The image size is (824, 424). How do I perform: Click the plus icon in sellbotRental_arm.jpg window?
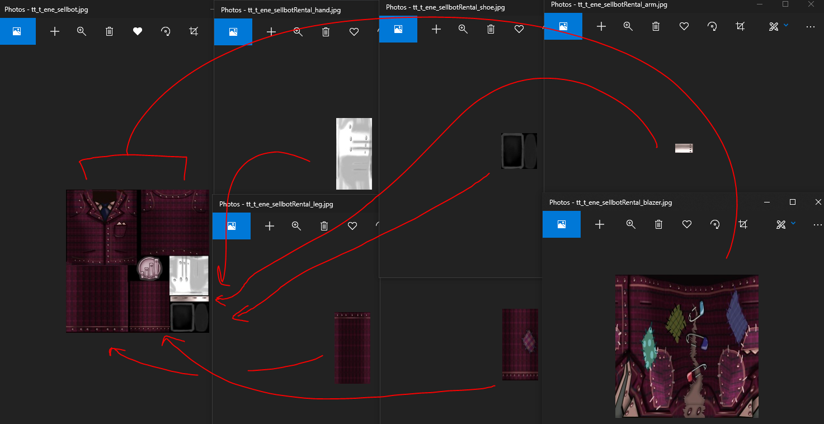(601, 26)
